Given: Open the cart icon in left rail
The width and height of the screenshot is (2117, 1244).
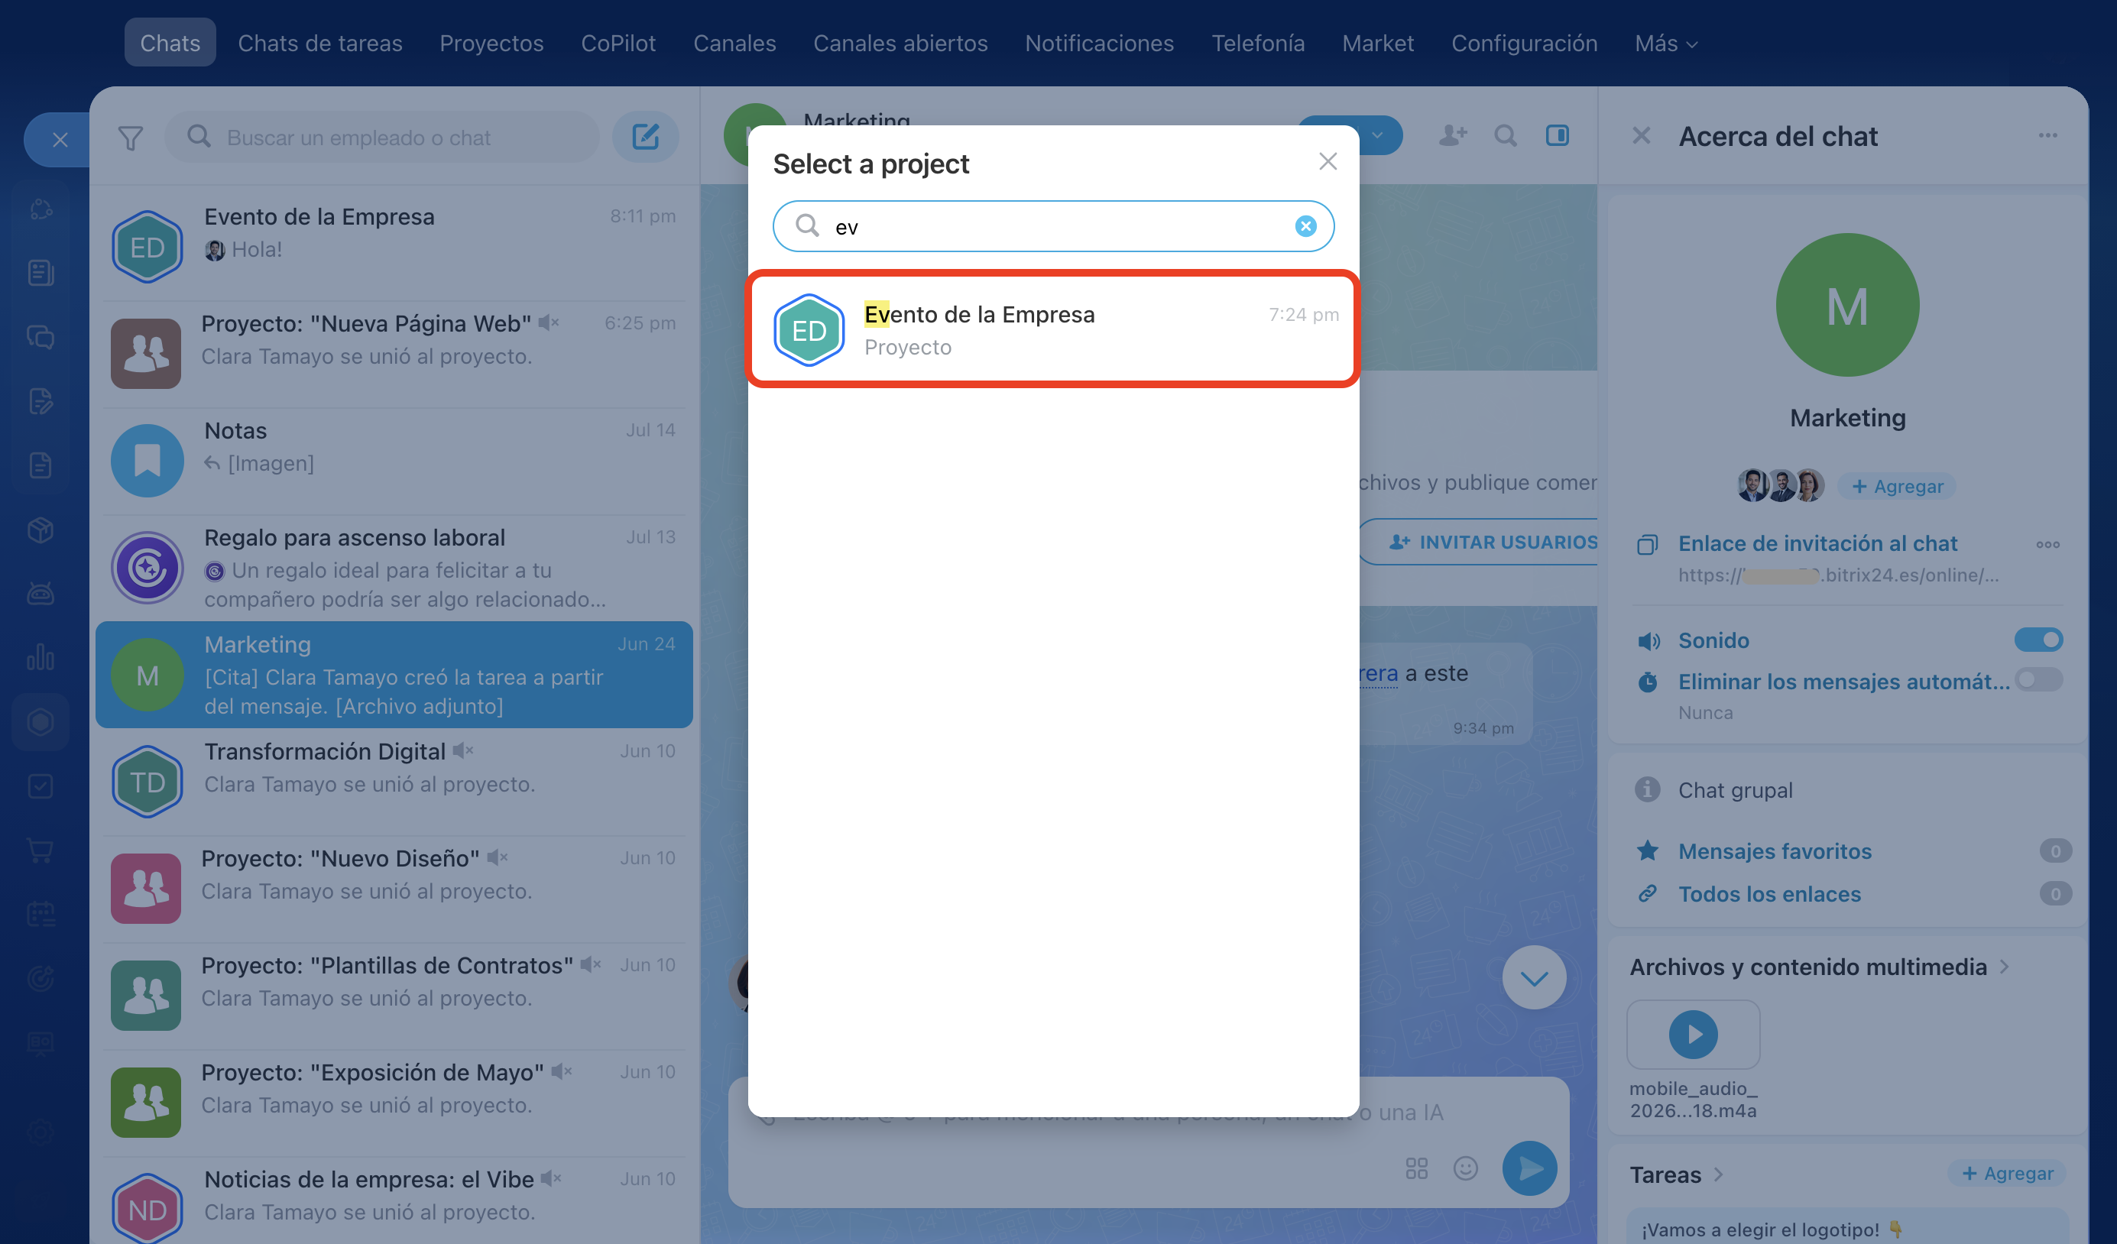Looking at the screenshot, I should pyautogui.click(x=41, y=850).
